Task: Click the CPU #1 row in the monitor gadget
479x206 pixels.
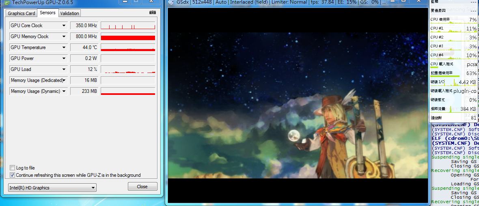Action: point(454,29)
